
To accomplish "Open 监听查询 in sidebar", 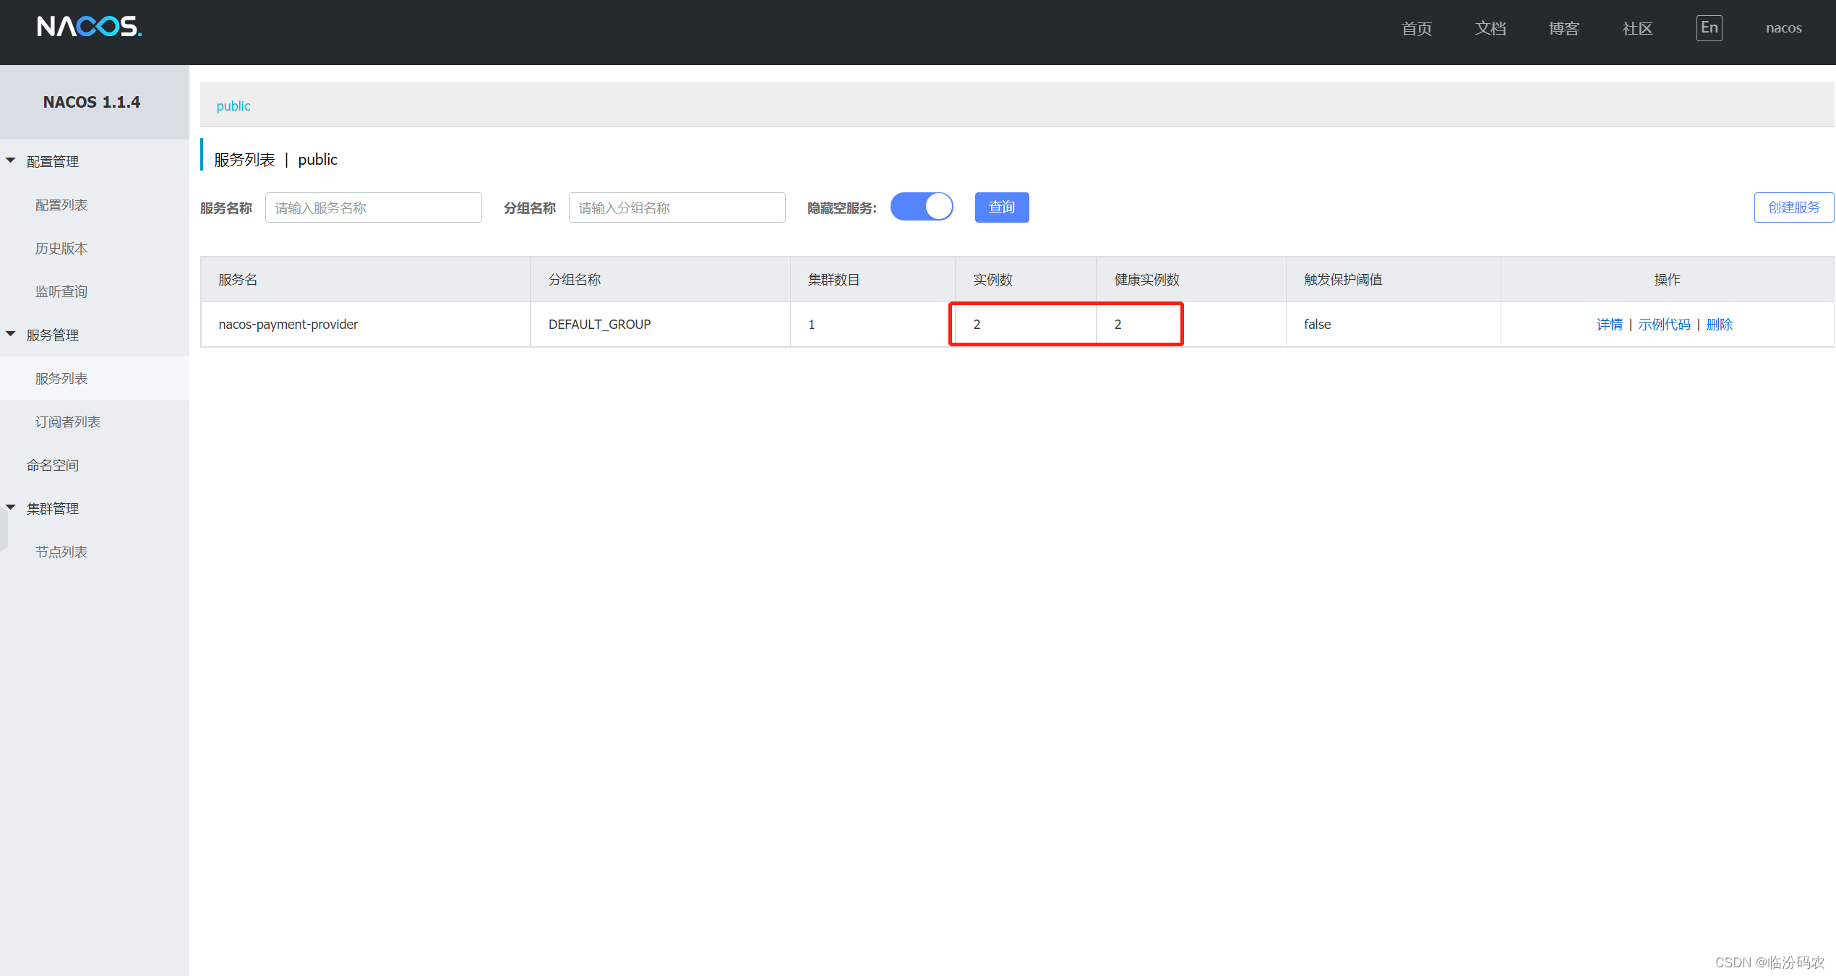I will click(x=61, y=292).
